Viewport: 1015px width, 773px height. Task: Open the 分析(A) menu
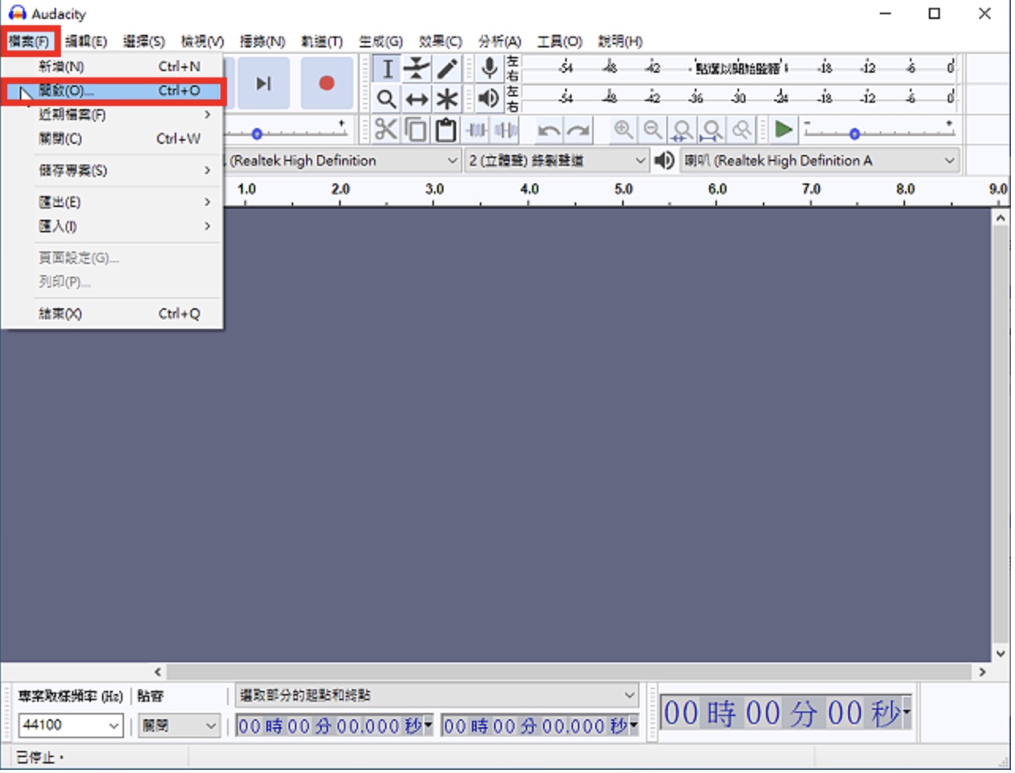click(x=500, y=41)
